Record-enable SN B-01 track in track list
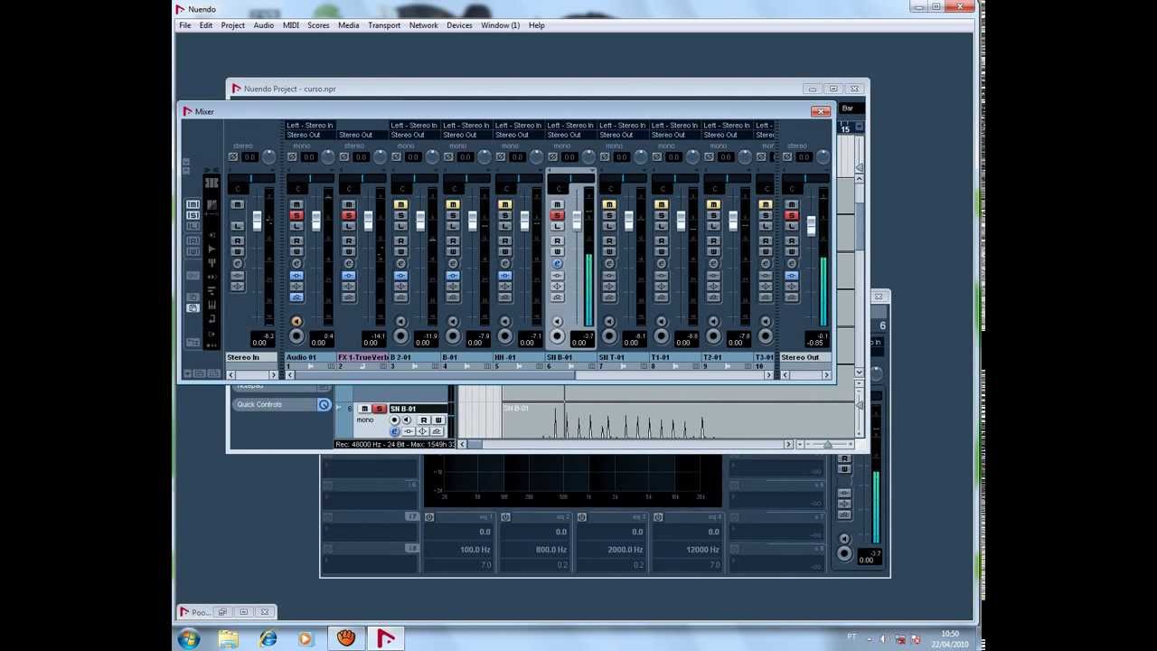This screenshot has width=1157, height=651. pos(394,420)
